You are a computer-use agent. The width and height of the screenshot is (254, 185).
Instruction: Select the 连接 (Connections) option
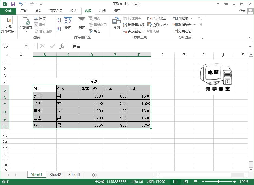pos(41,18)
